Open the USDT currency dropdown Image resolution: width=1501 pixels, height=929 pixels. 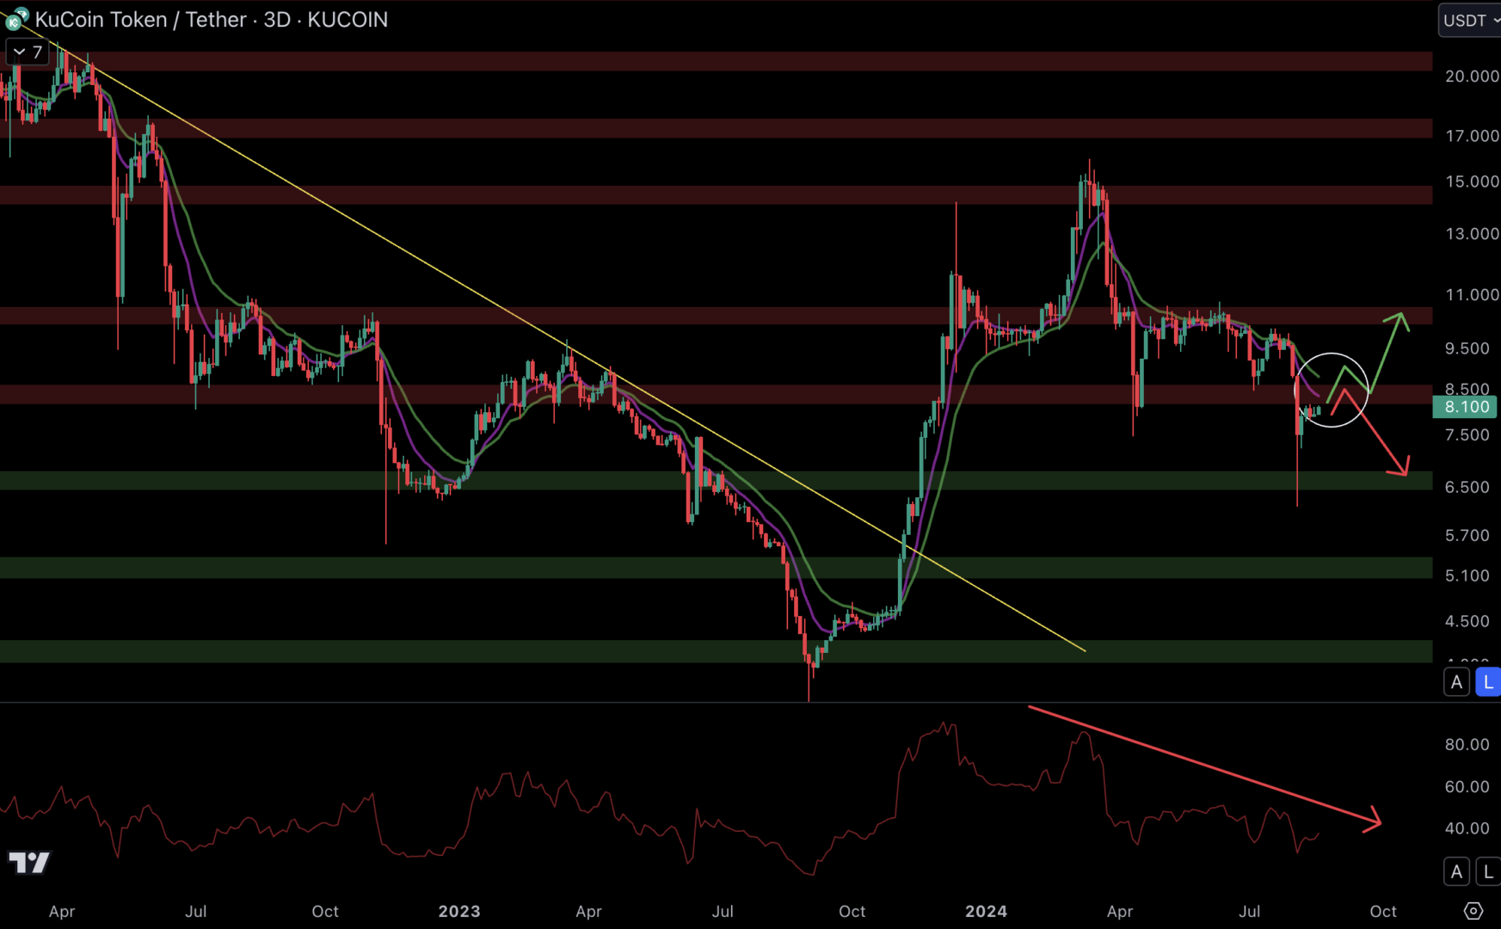pyautogui.click(x=1469, y=21)
